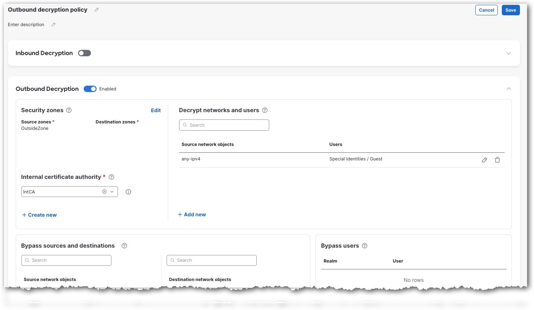Click Create new under certificate authority
The height and width of the screenshot is (310, 534).
(39, 215)
